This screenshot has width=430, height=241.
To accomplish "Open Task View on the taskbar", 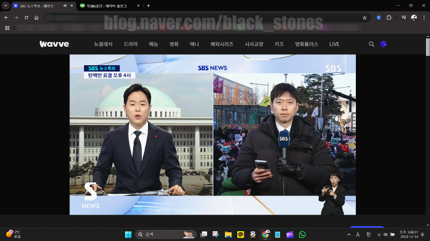I will (x=204, y=235).
